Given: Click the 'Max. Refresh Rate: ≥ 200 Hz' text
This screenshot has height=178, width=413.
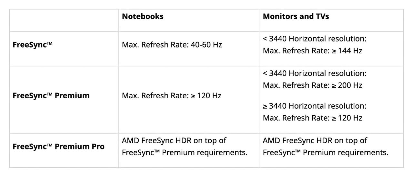Looking at the screenshot, I should (x=312, y=85).
